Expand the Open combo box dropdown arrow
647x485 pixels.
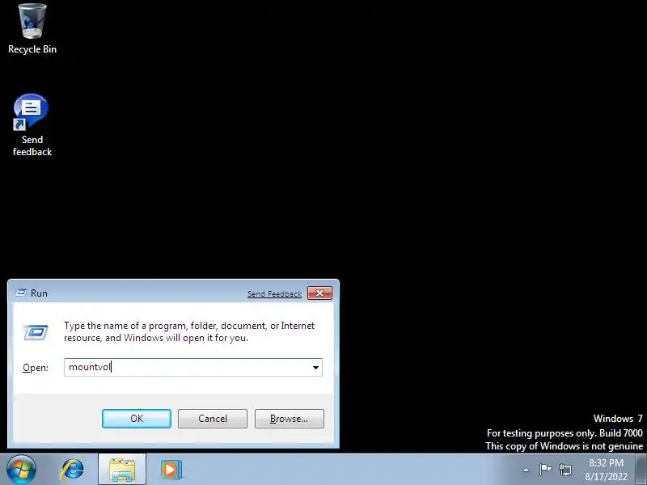315,367
